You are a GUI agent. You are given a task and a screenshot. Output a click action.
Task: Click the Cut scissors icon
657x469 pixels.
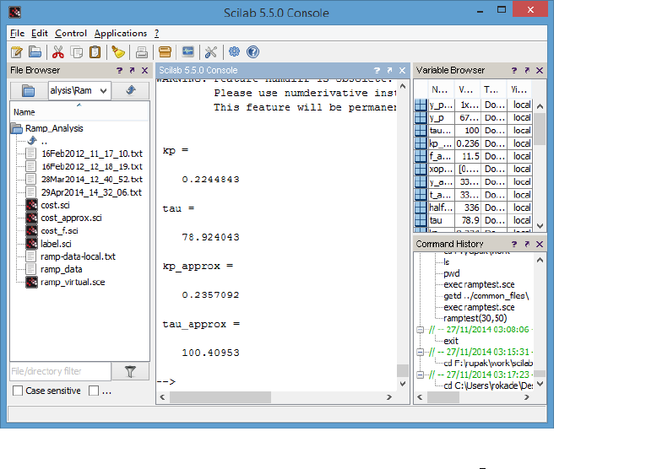point(57,52)
